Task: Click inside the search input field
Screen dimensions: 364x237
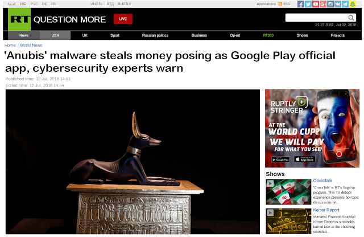Action: (317, 18)
